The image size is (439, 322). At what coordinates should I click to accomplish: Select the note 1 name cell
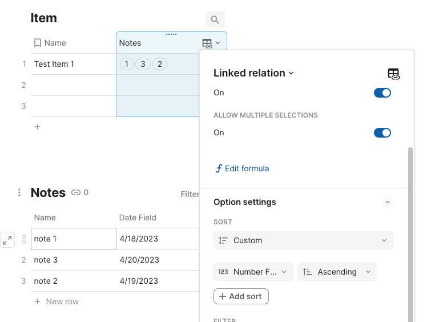(x=73, y=239)
